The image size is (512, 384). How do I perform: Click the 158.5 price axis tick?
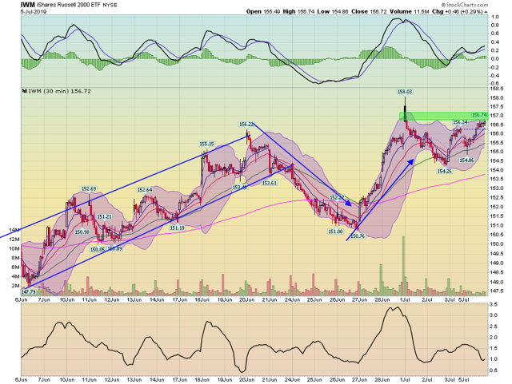pos(496,89)
